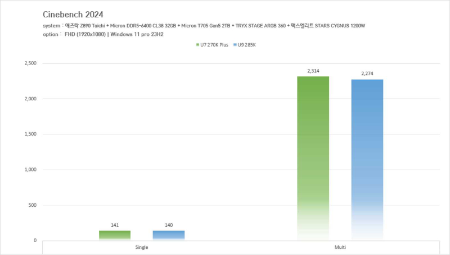Select the U7 270K Plus legend label
Image resolution: width=450 pixels, height=255 pixels.
(x=213, y=45)
